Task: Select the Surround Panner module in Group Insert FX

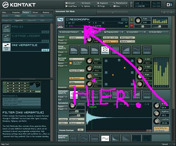Action: [x=105, y=50]
